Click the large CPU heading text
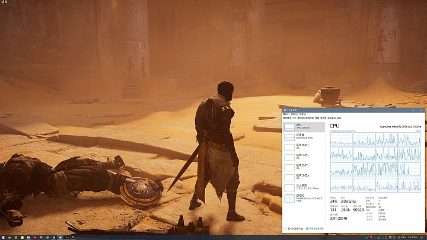This screenshot has width=427, height=240. point(334,126)
